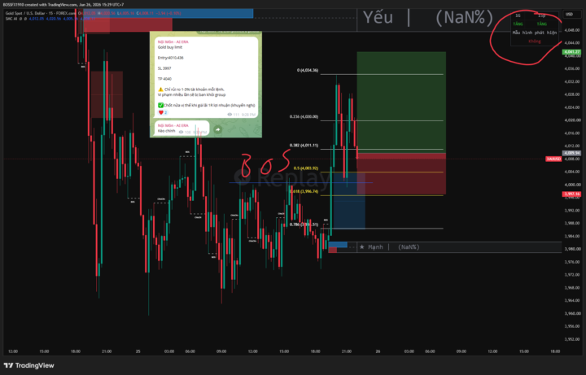Click the '★ Mạnh | (NaN%)' zone label
The height and width of the screenshot is (375, 586).
click(x=389, y=247)
